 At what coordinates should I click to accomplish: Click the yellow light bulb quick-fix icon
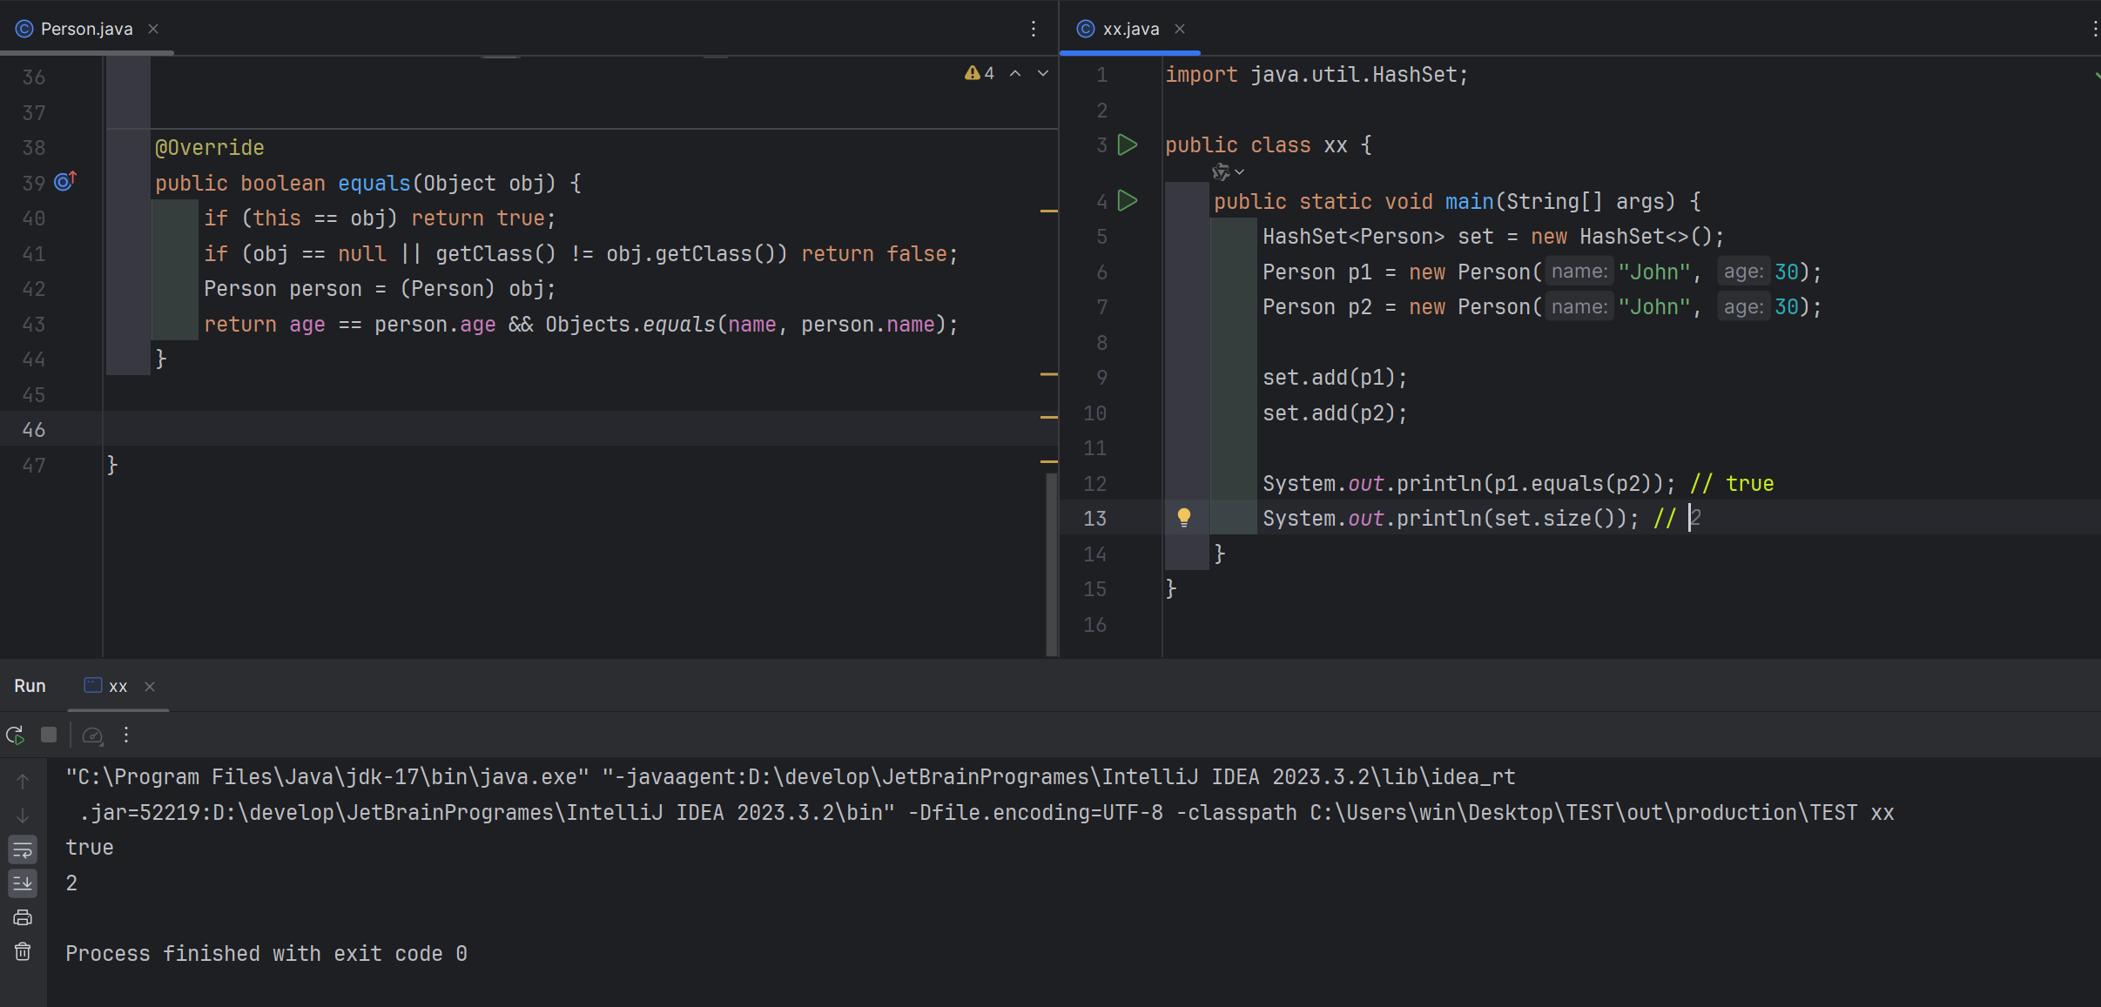click(x=1184, y=517)
